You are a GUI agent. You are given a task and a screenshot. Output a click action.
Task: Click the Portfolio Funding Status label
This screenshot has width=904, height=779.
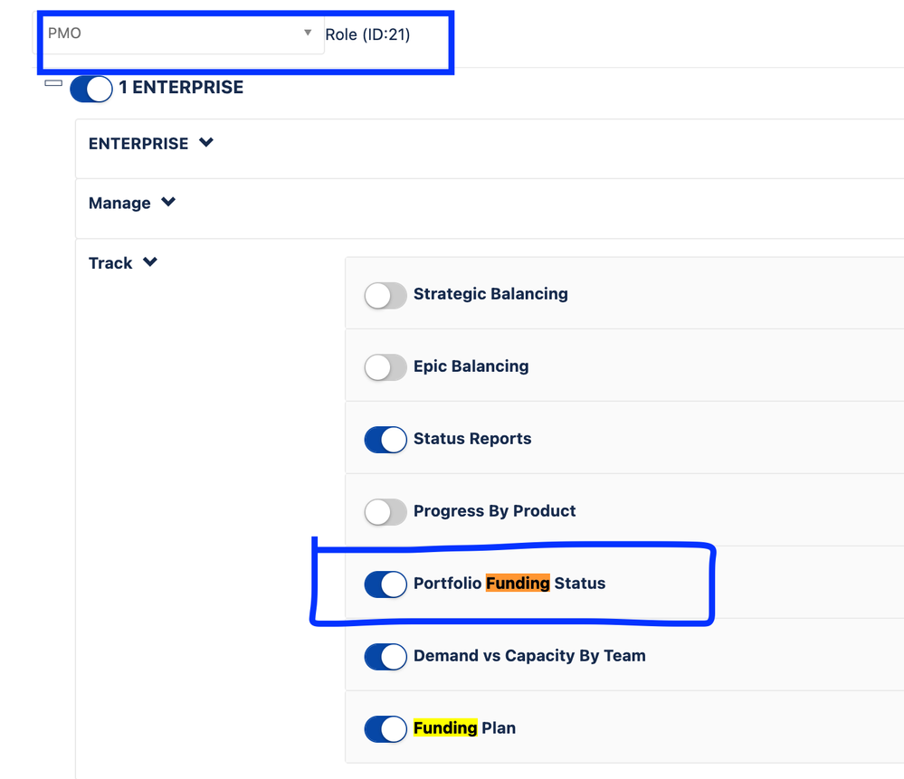coord(509,583)
